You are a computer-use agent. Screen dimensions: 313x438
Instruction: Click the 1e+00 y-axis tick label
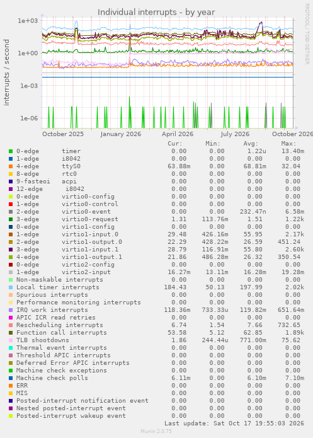[28, 53]
